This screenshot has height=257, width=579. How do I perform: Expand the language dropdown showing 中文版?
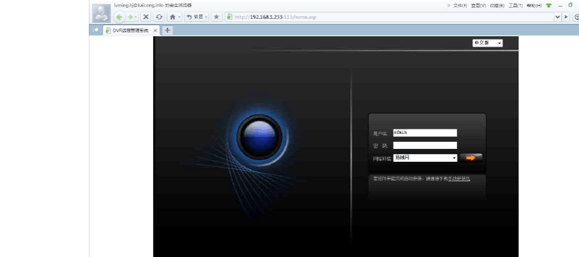tap(488, 43)
